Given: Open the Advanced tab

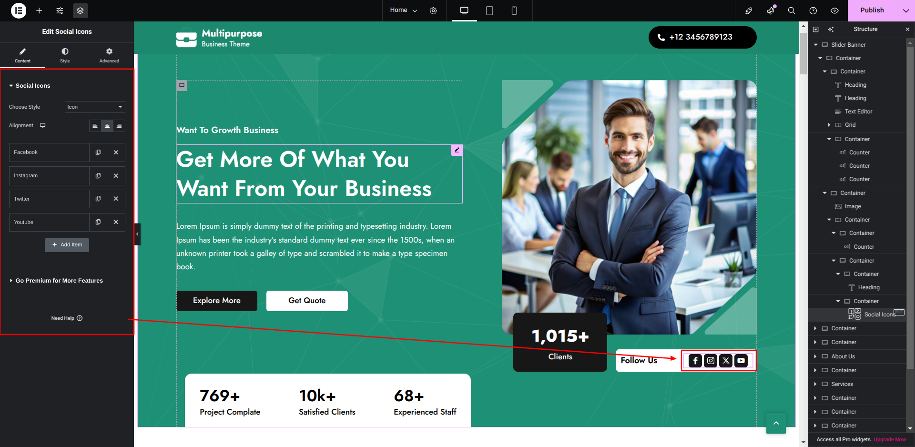Looking at the screenshot, I should (109, 55).
